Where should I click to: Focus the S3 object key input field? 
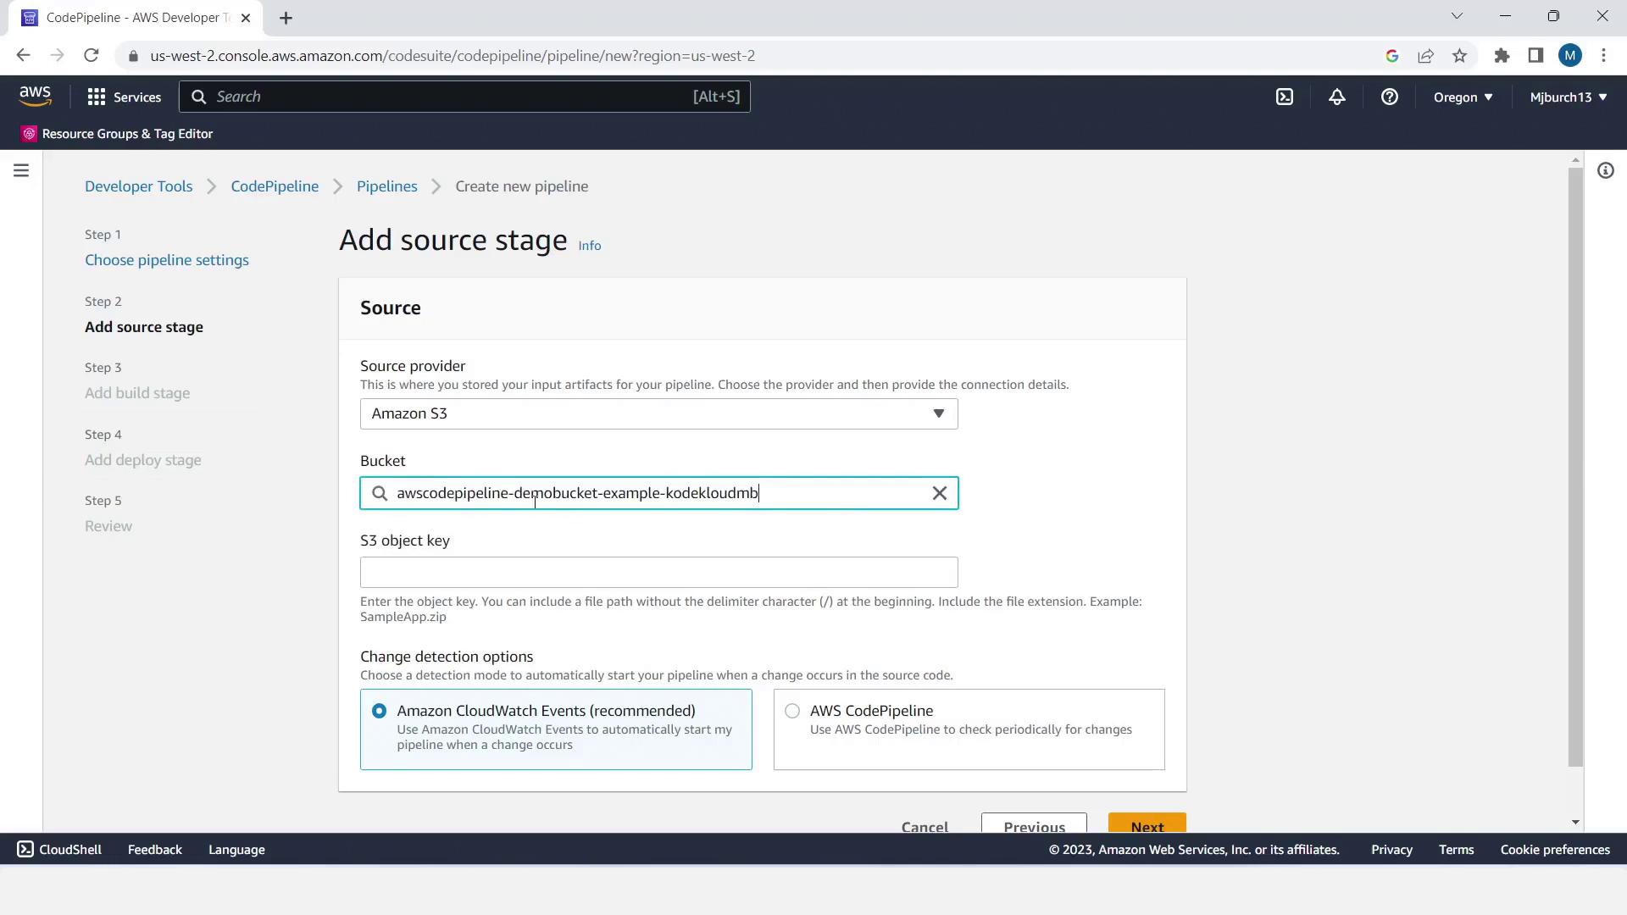[x=658, y=573]
